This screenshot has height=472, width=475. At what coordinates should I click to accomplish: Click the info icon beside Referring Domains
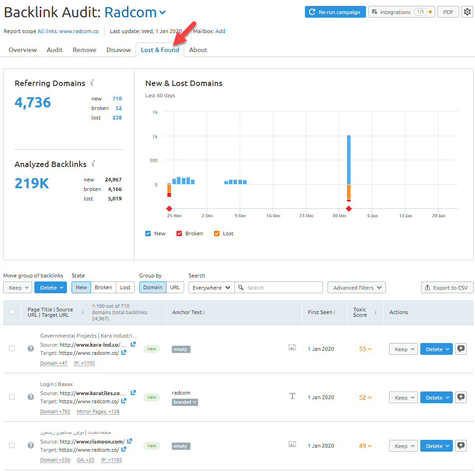[x=92, y=83]
